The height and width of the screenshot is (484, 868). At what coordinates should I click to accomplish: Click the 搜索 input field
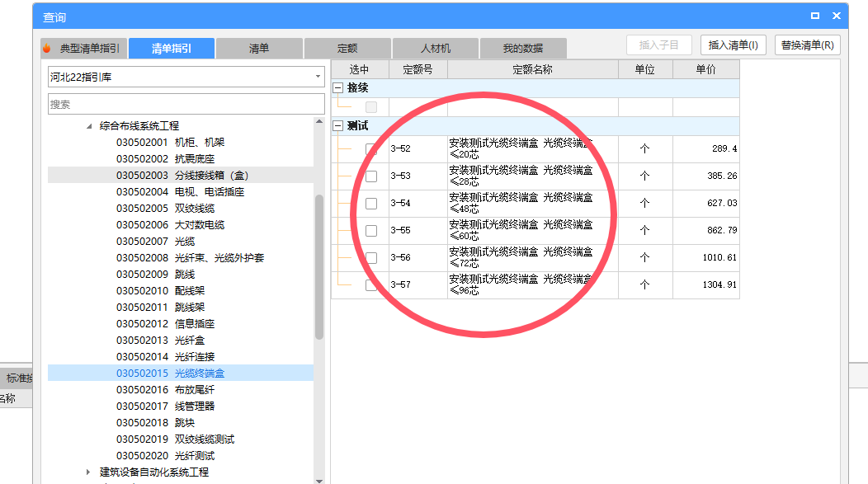(186, 104)
